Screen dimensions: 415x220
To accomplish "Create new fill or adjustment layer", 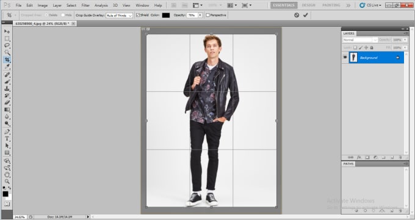I will pos(375,157).
